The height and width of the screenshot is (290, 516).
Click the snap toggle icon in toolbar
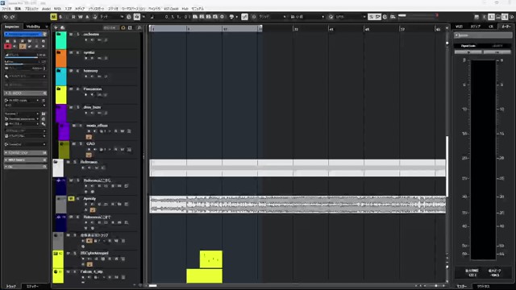(x=244, y=17)
